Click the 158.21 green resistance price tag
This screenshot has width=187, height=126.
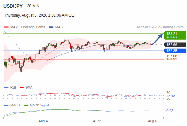[175, 34]
